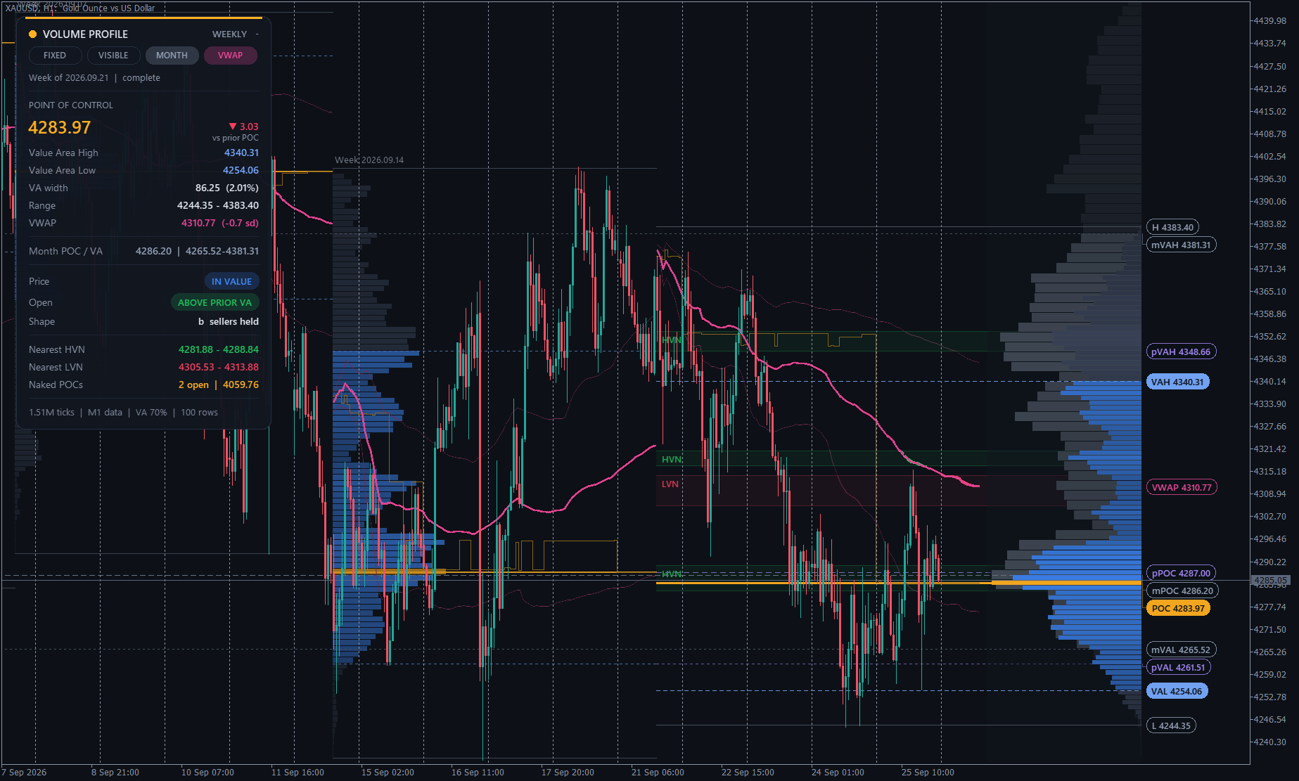1299x781 pixels.
Task: Click the Shape value b sellers held
Action: (x=229, y=321)
